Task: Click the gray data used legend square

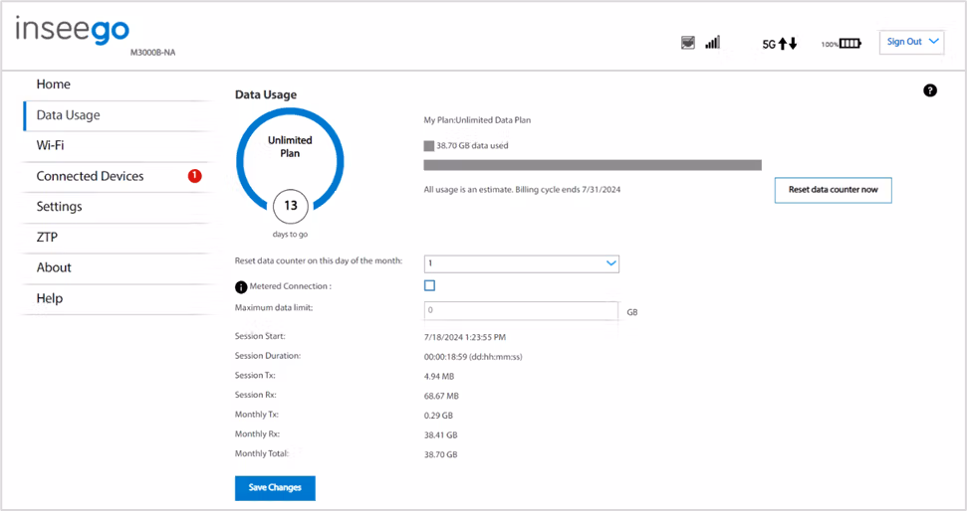Action: (x=428, y=146)
